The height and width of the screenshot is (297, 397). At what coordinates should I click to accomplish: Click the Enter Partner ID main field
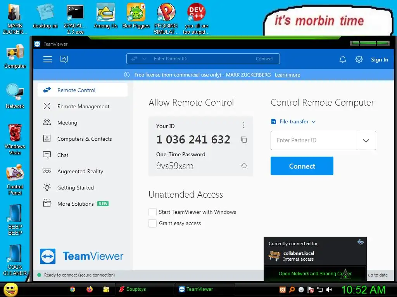click(x=314, y=140)
